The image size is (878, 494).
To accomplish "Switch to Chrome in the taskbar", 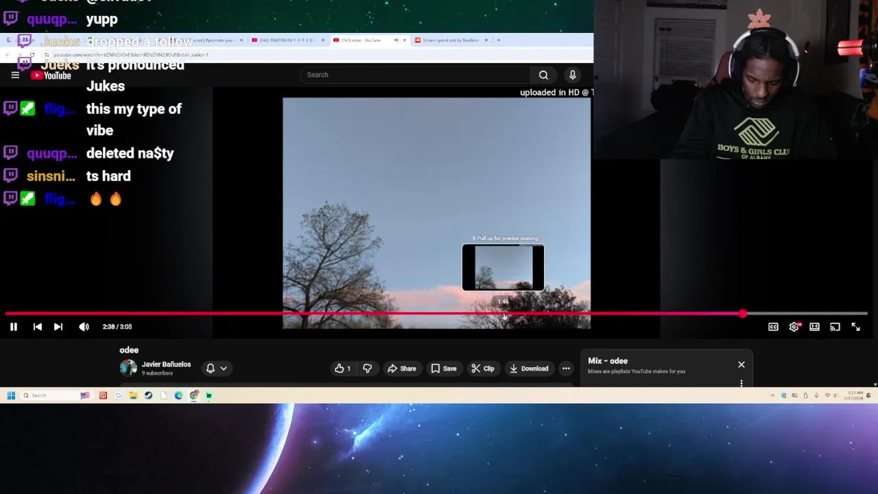I will click(194, 395).
